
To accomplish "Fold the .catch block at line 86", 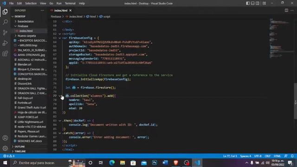I will [60, 133].
